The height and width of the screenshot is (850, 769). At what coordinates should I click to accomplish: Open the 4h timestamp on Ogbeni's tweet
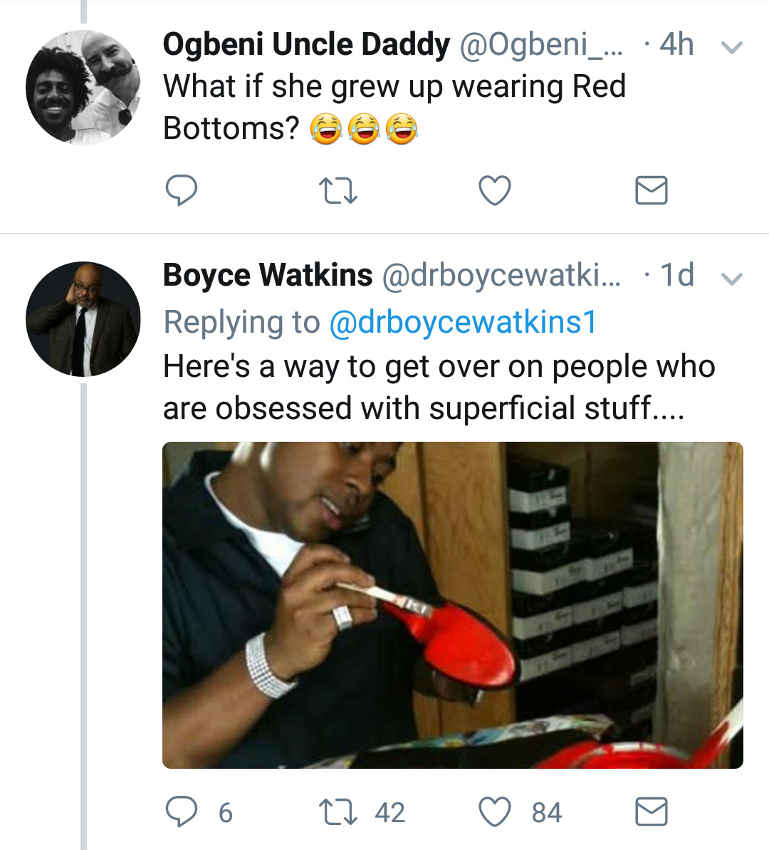pyautogui.click(x=676, y=44)
